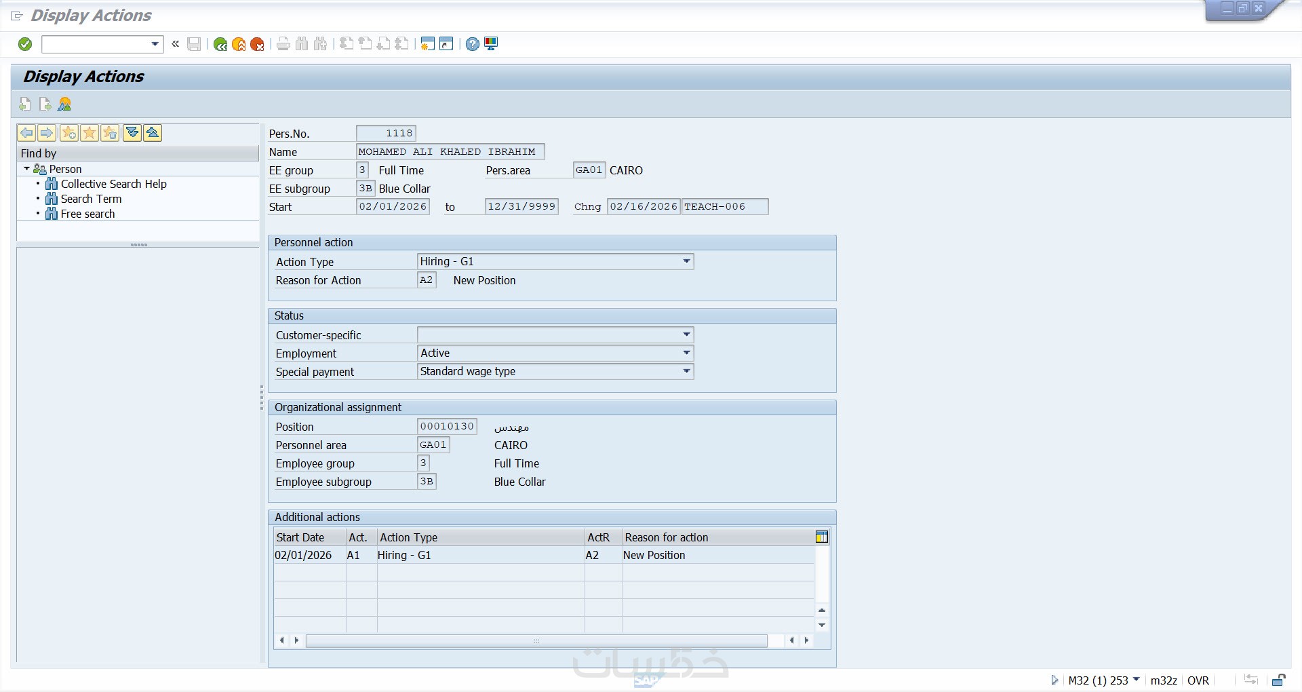Click the 02/01/2026 cell in actions table
The height and width of the screenshot is (692, 1302).
[310, 555]
